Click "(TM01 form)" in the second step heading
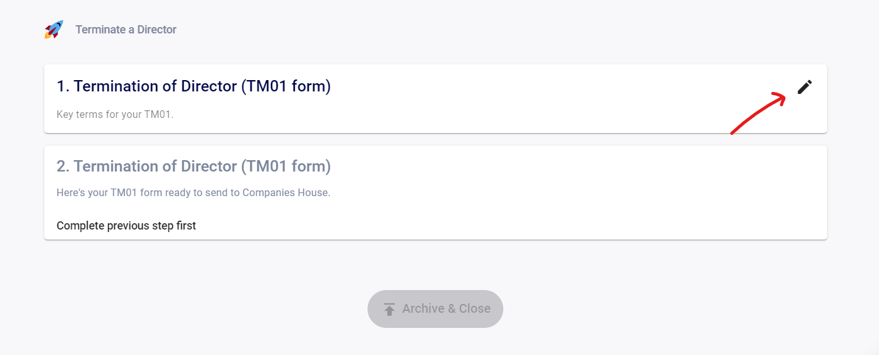This screenshot has height=355, width=879. (285, 166)
